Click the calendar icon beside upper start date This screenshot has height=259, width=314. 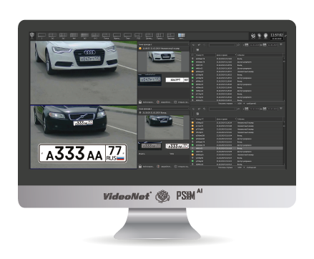[246, 44]
